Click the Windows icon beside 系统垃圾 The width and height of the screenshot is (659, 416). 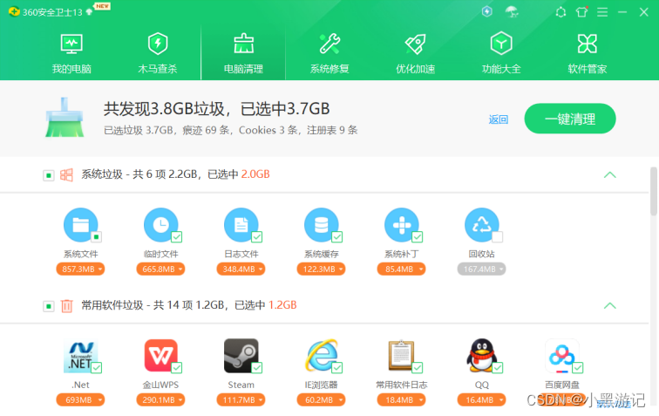(66, 175)
